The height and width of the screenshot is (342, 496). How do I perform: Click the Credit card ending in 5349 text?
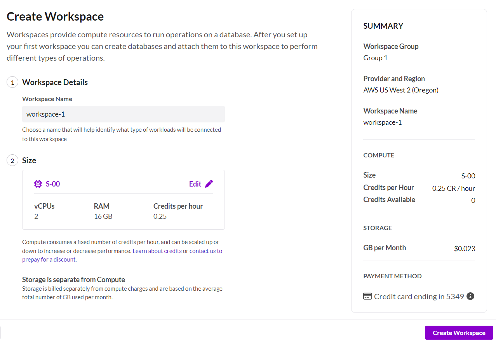coord(419,297)
